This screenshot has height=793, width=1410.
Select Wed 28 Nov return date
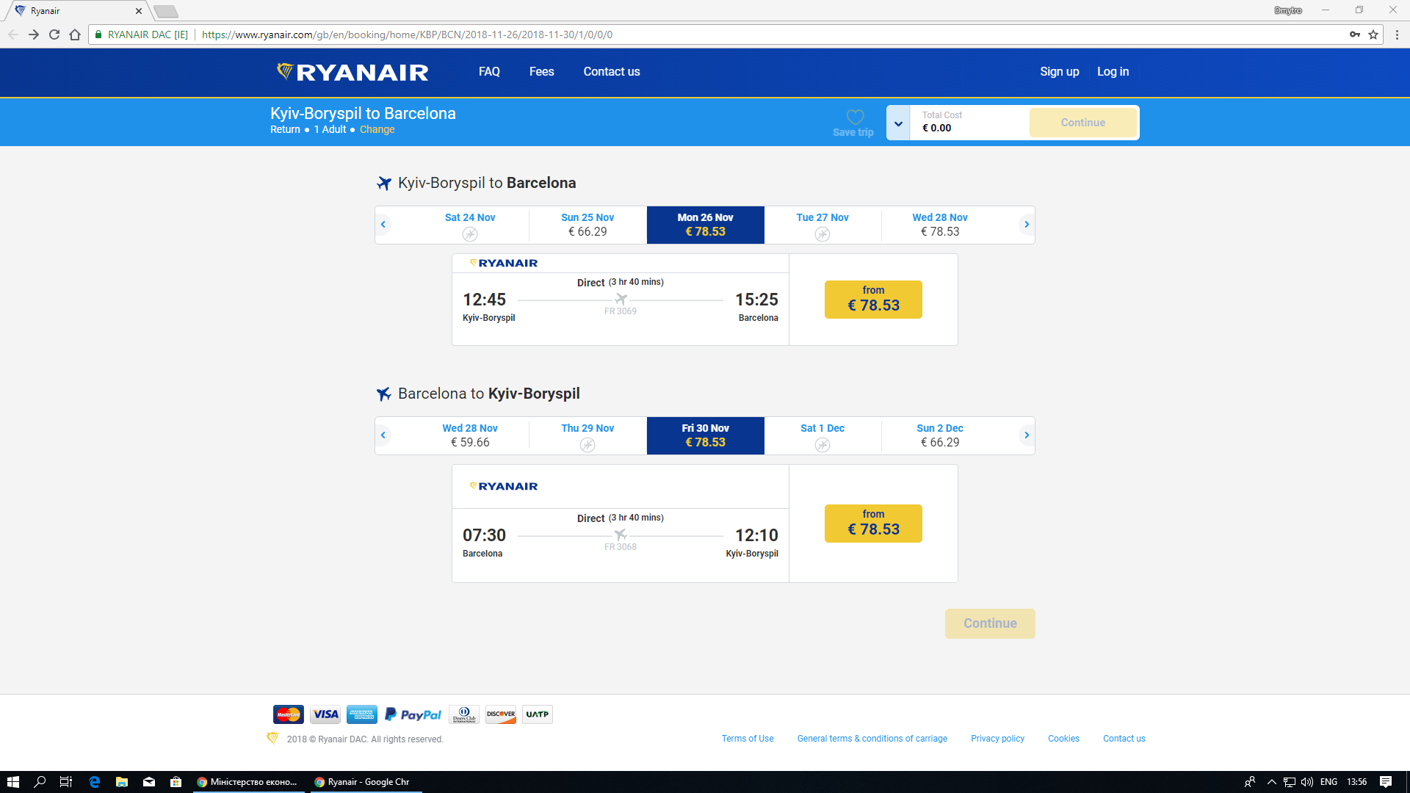[x=470, y=435]
